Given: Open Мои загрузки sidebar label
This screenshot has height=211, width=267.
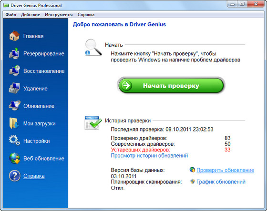Looking at the screenshot, I should (x=39, y=123).
